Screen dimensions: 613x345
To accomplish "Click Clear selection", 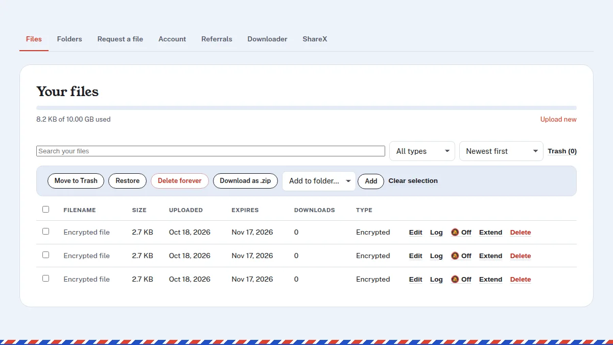I will coord(413,181).
